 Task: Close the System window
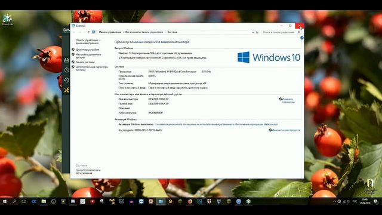click(x=300, y=26)
